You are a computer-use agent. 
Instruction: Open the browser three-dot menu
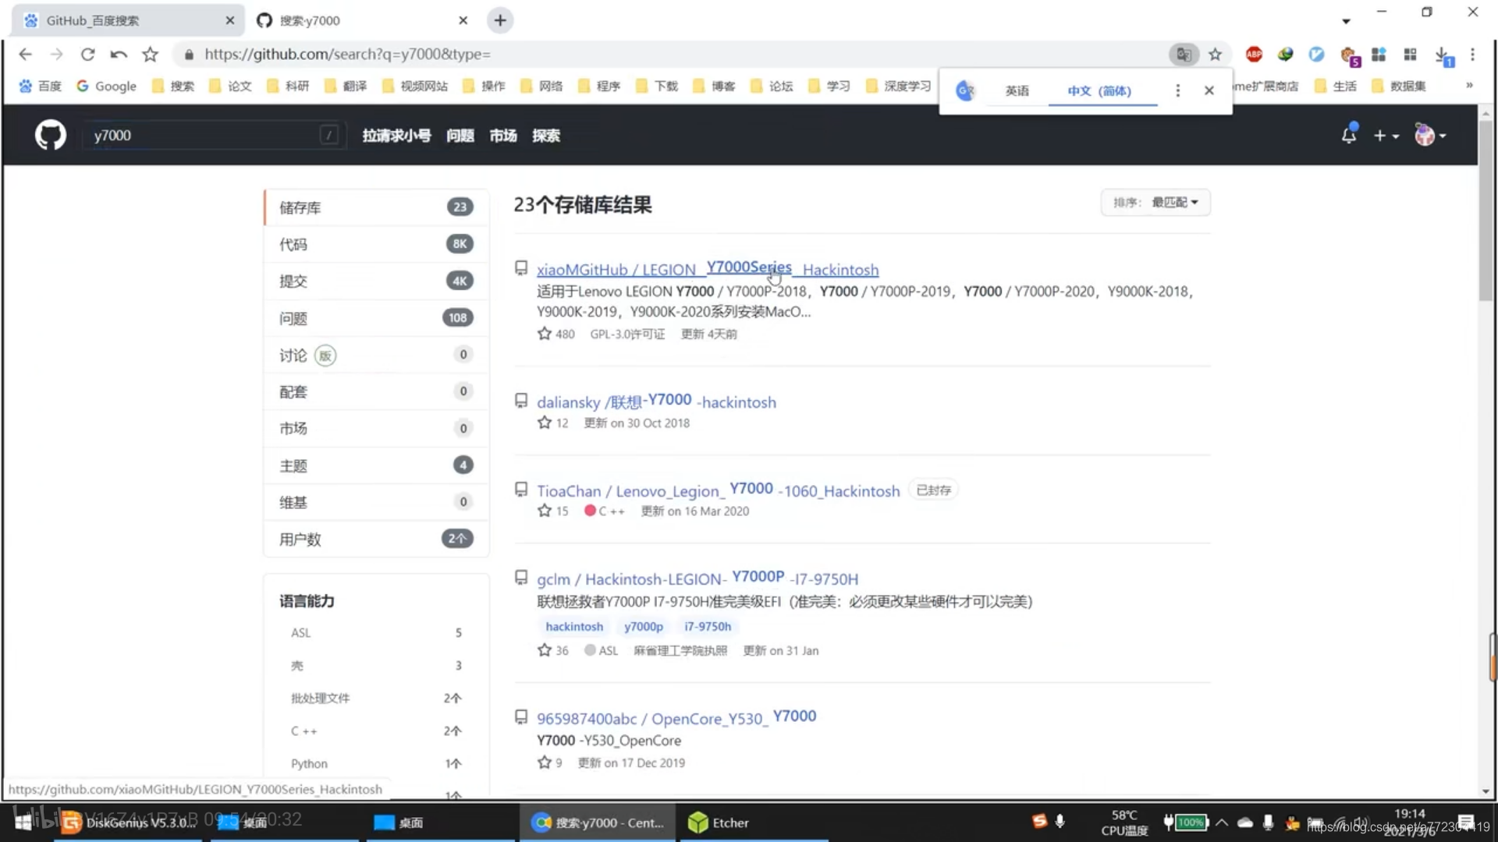(x=1472, y=54)
